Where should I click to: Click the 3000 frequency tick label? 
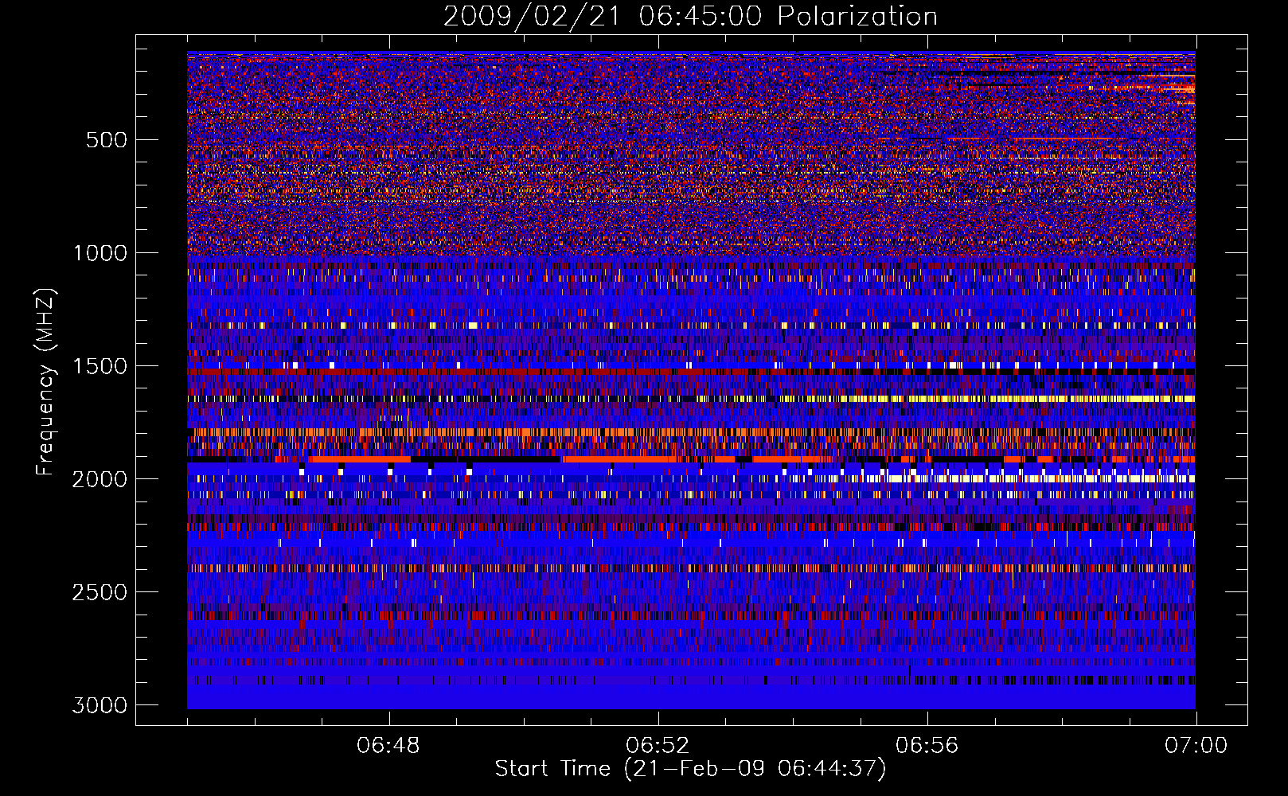point(100,705)
